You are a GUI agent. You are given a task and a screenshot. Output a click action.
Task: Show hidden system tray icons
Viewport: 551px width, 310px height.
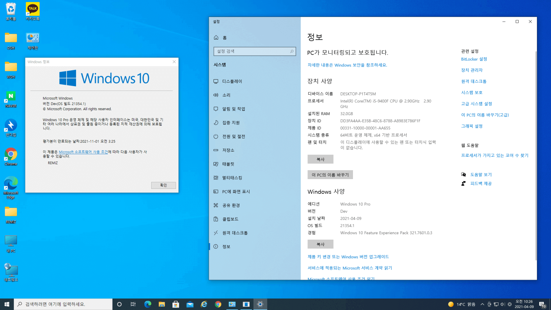pos(482,304)
